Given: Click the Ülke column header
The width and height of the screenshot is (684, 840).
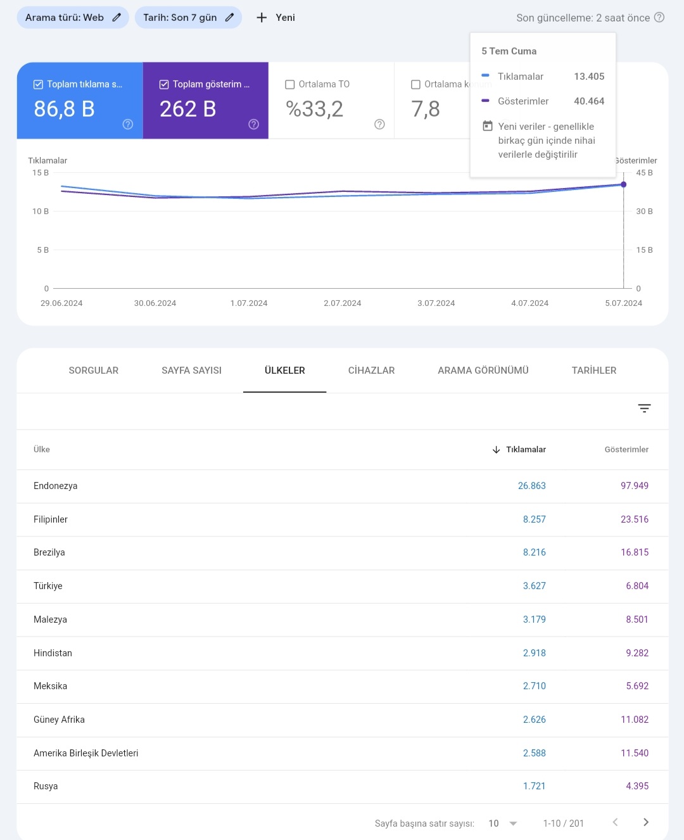Looking at the screenshot, I should pyautogui.click(x=42, y=450).
